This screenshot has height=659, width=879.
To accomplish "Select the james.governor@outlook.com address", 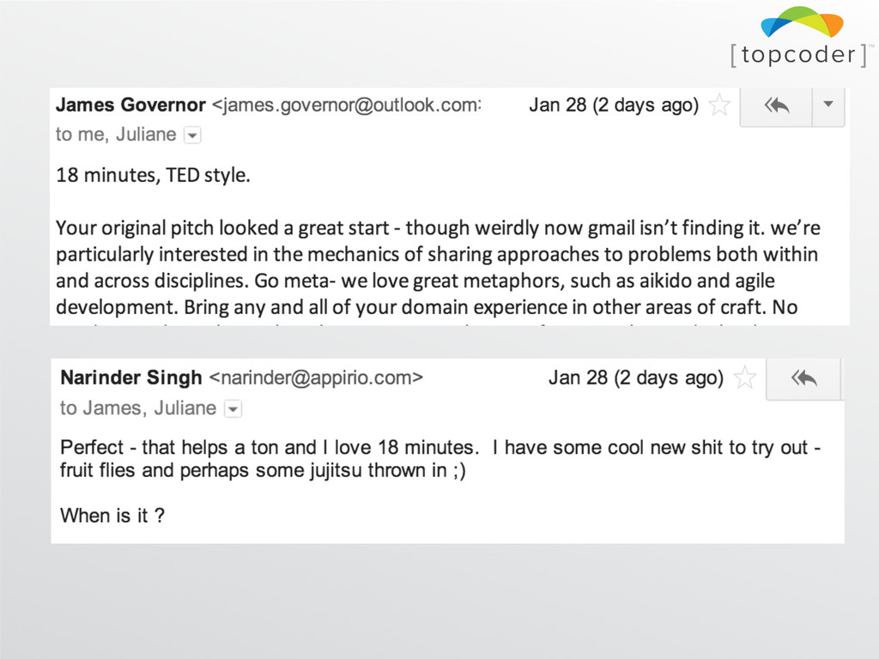I will 346,106.
